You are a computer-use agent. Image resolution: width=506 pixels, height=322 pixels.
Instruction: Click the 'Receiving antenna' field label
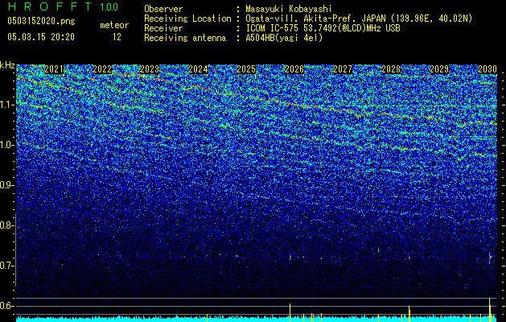185,38
